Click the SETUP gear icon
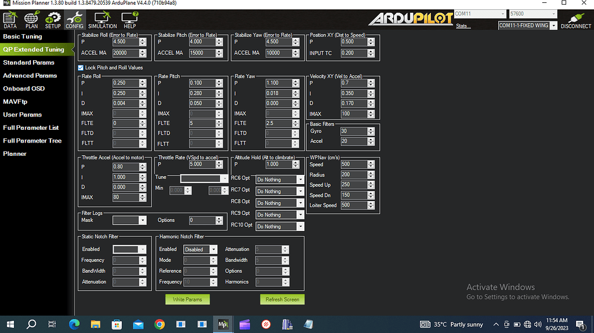This screenshot has height=333, width=594. tap(53, 20)
